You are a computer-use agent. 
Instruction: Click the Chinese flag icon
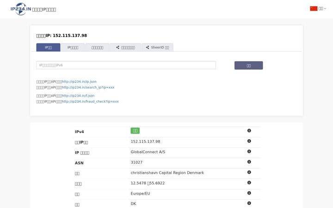coord(314,8)
